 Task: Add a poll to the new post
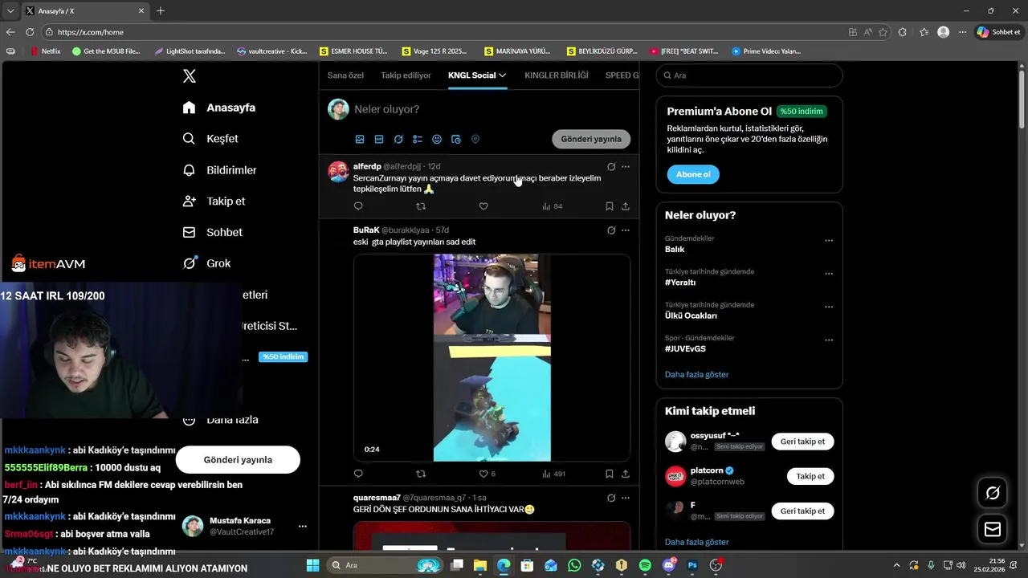pyautogui.click(x=418, y=139)
